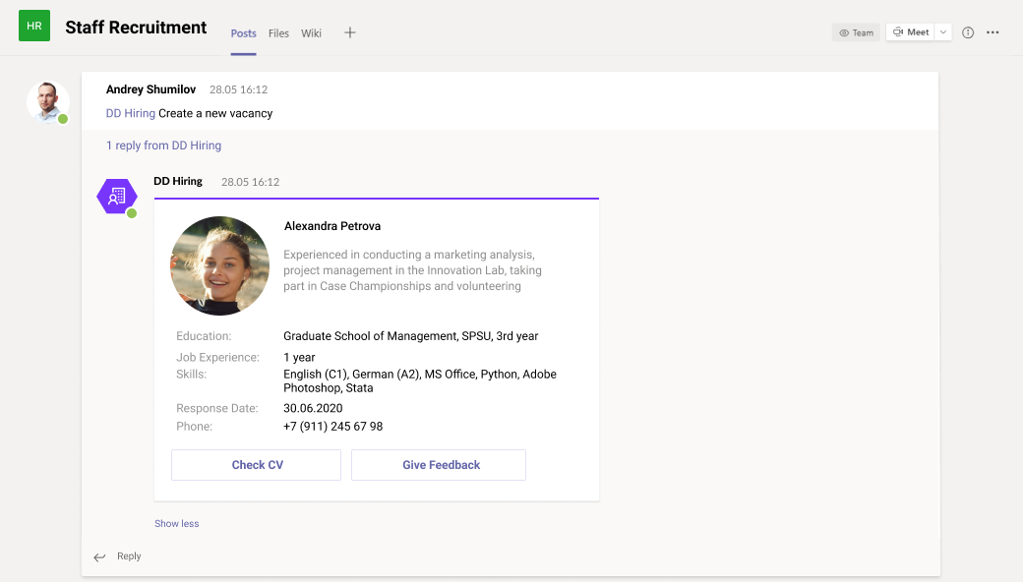
Task: Open the Files tab
Action: coord(278,33)
